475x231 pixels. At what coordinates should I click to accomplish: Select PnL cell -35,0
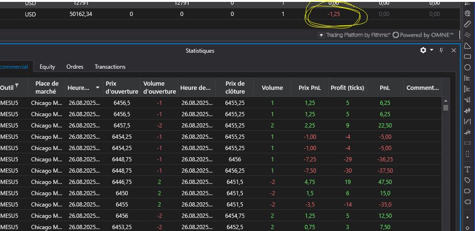pyautogui.click(x=385, y=205)
